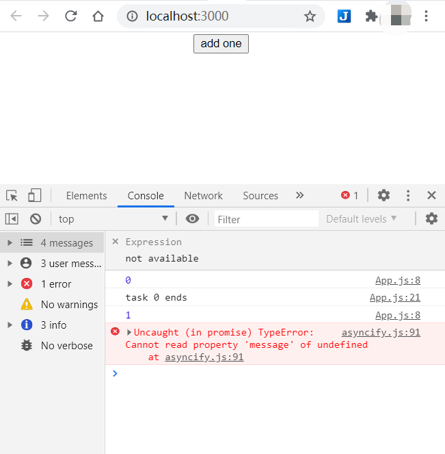Bookmark this page with the star icon

click(310, 16)
